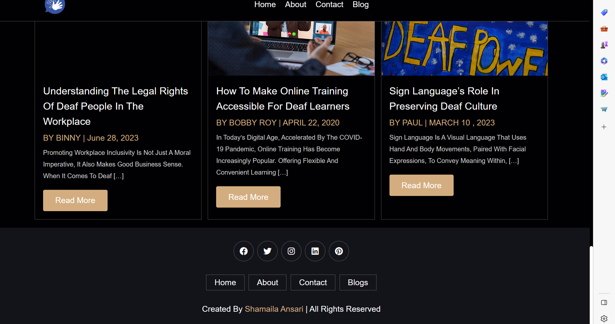
Task: Open the Facebook social icon
Action: (244, 251)
